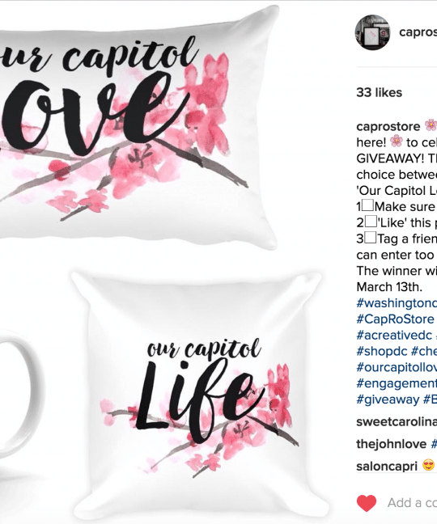The image size is (437, 524).
Task: Click the heart-eyes emoji in saloncapri comment
Action: [429, 465]
